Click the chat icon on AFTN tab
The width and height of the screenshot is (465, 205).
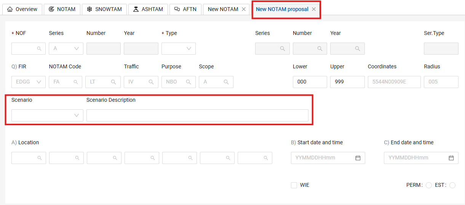tap(177, 9)
